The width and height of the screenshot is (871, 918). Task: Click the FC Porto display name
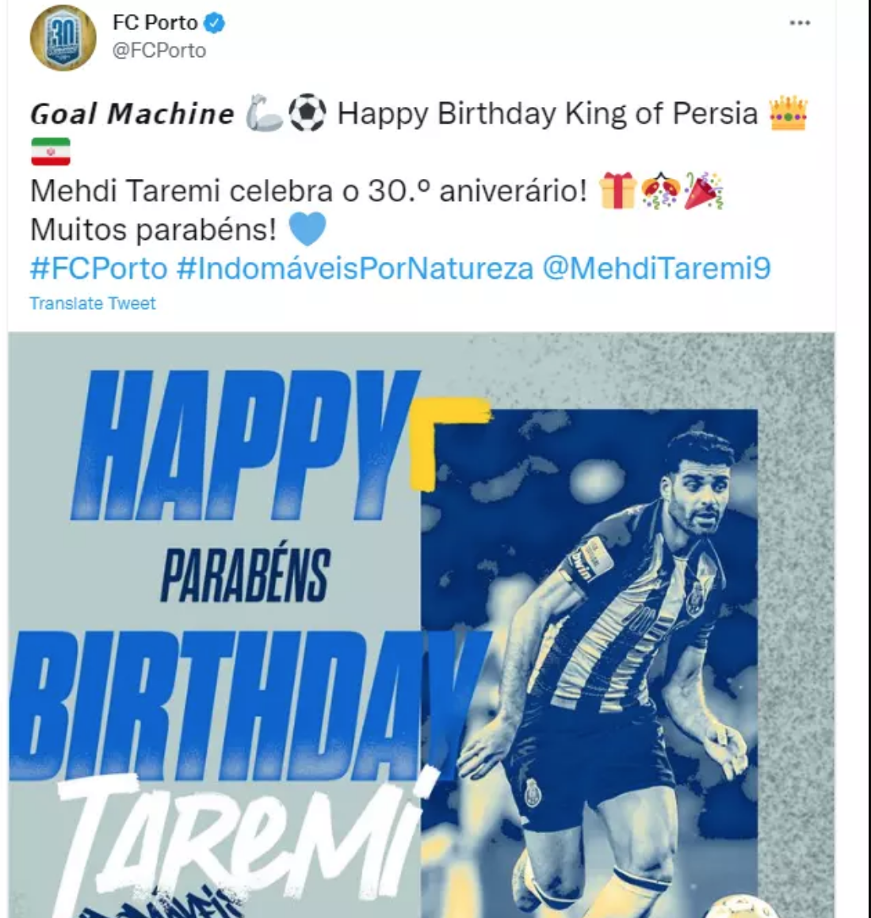[155, 23]
